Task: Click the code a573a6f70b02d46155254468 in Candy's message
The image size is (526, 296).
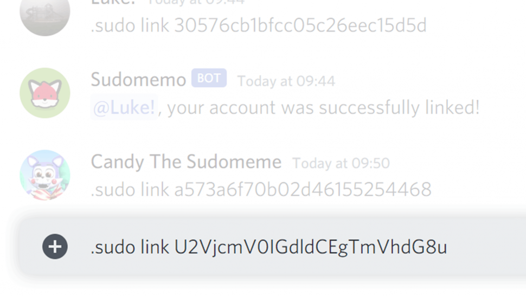Action: pyautogui.click(x=303, y=189)
